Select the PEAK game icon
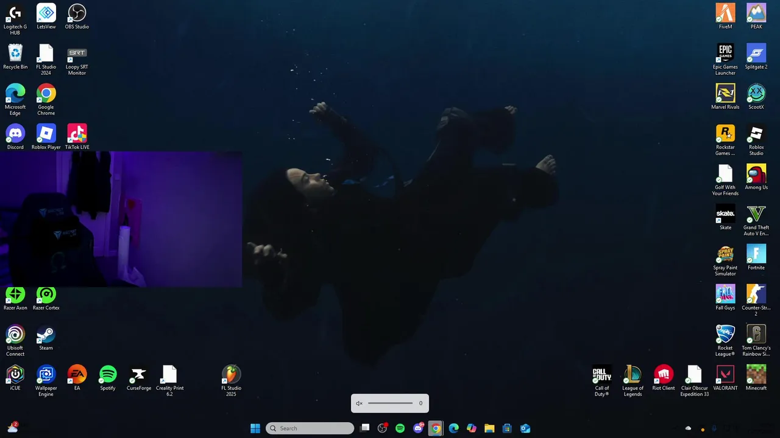The height and width of the screenshot is (438, 780). pos(756,16)
